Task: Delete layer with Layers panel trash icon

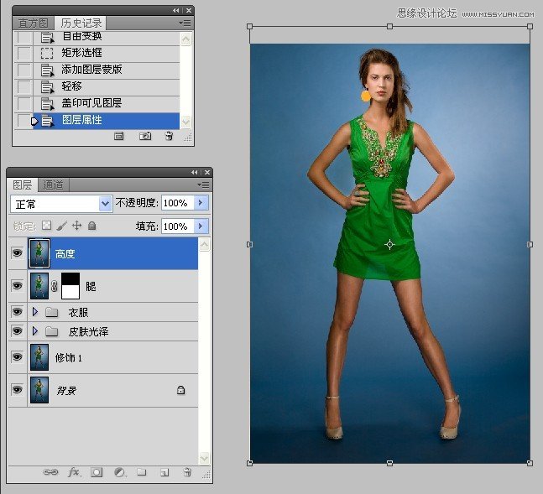Action: tap(187, 473)
